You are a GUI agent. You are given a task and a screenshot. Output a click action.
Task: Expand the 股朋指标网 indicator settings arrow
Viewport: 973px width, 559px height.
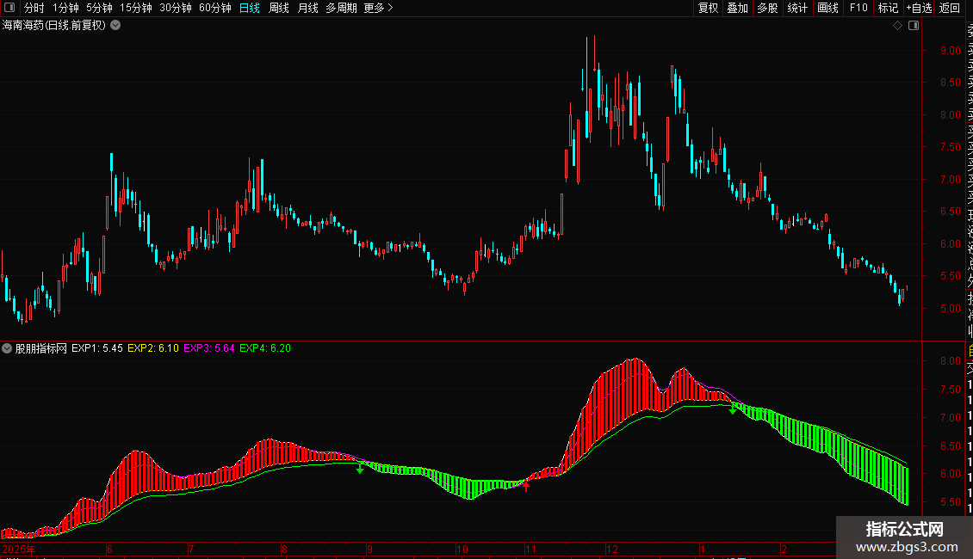[7, 348]
